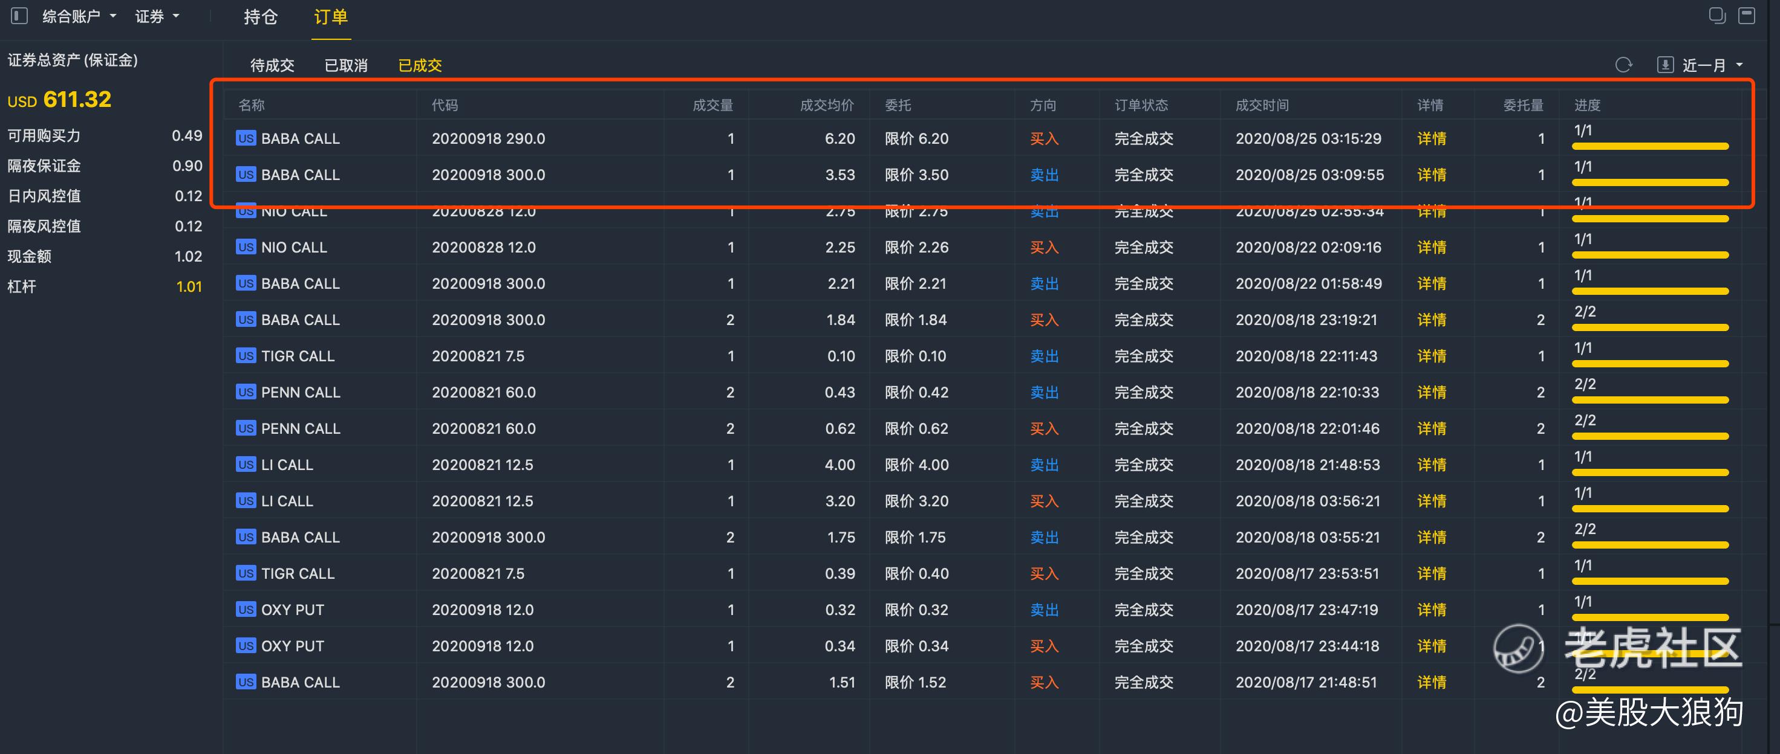Click the 卖出 direction in BABA 3.53 row

point(1044,175)
